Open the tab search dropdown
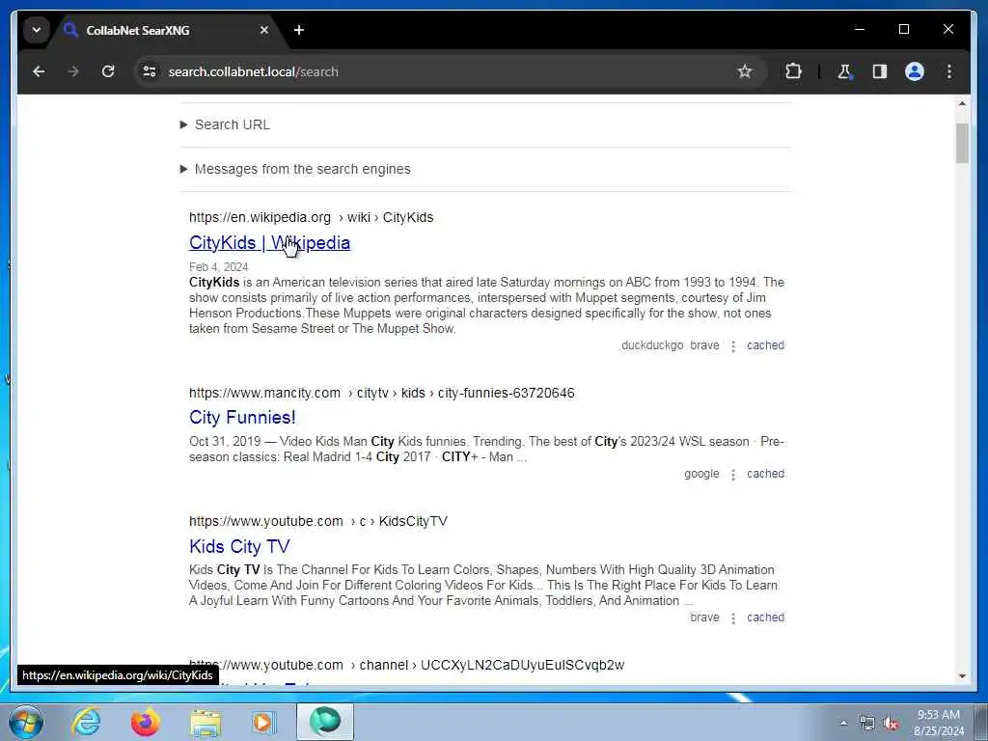 37,30
